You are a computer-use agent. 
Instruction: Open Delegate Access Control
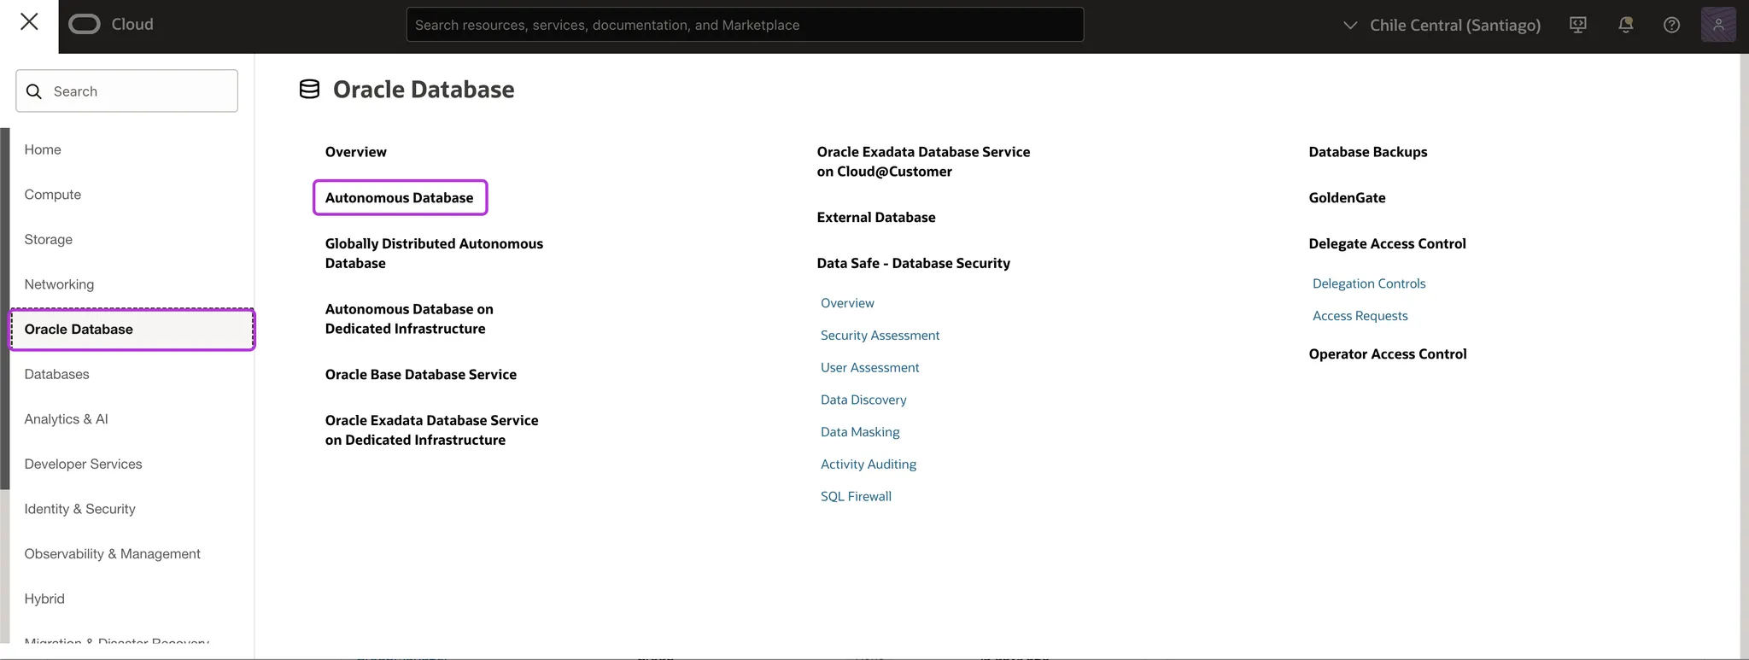1387,243
